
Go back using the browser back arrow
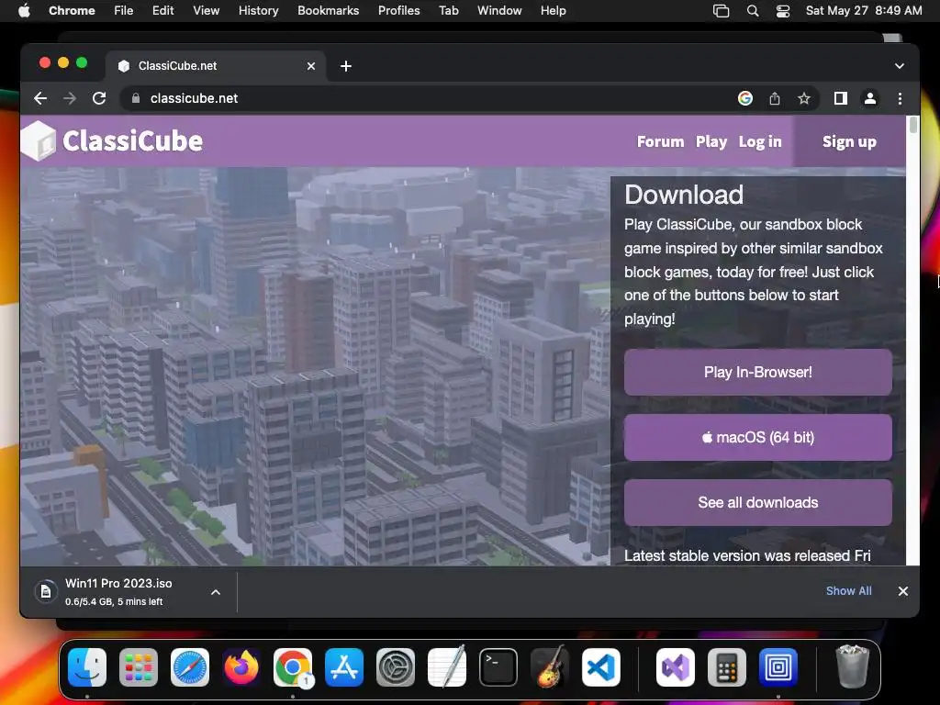pos(40,98)
